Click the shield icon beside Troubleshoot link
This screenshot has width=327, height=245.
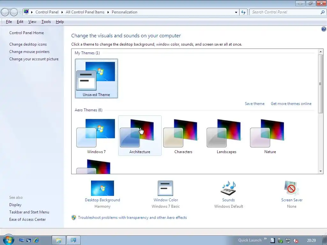coord(74,218)
